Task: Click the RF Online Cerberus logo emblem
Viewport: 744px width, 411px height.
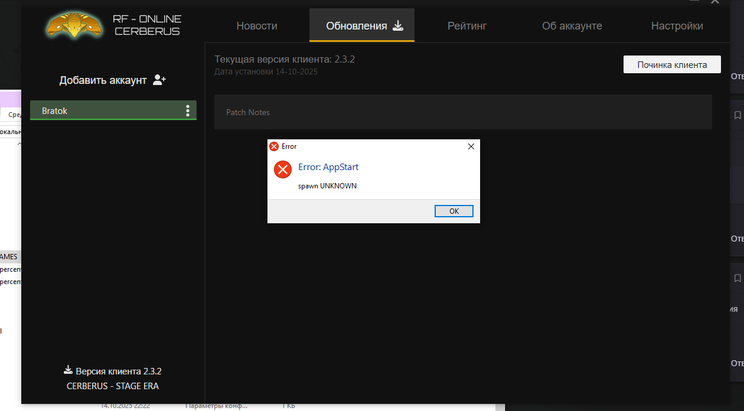Action: pyautogui.click(x=74, y=24)
